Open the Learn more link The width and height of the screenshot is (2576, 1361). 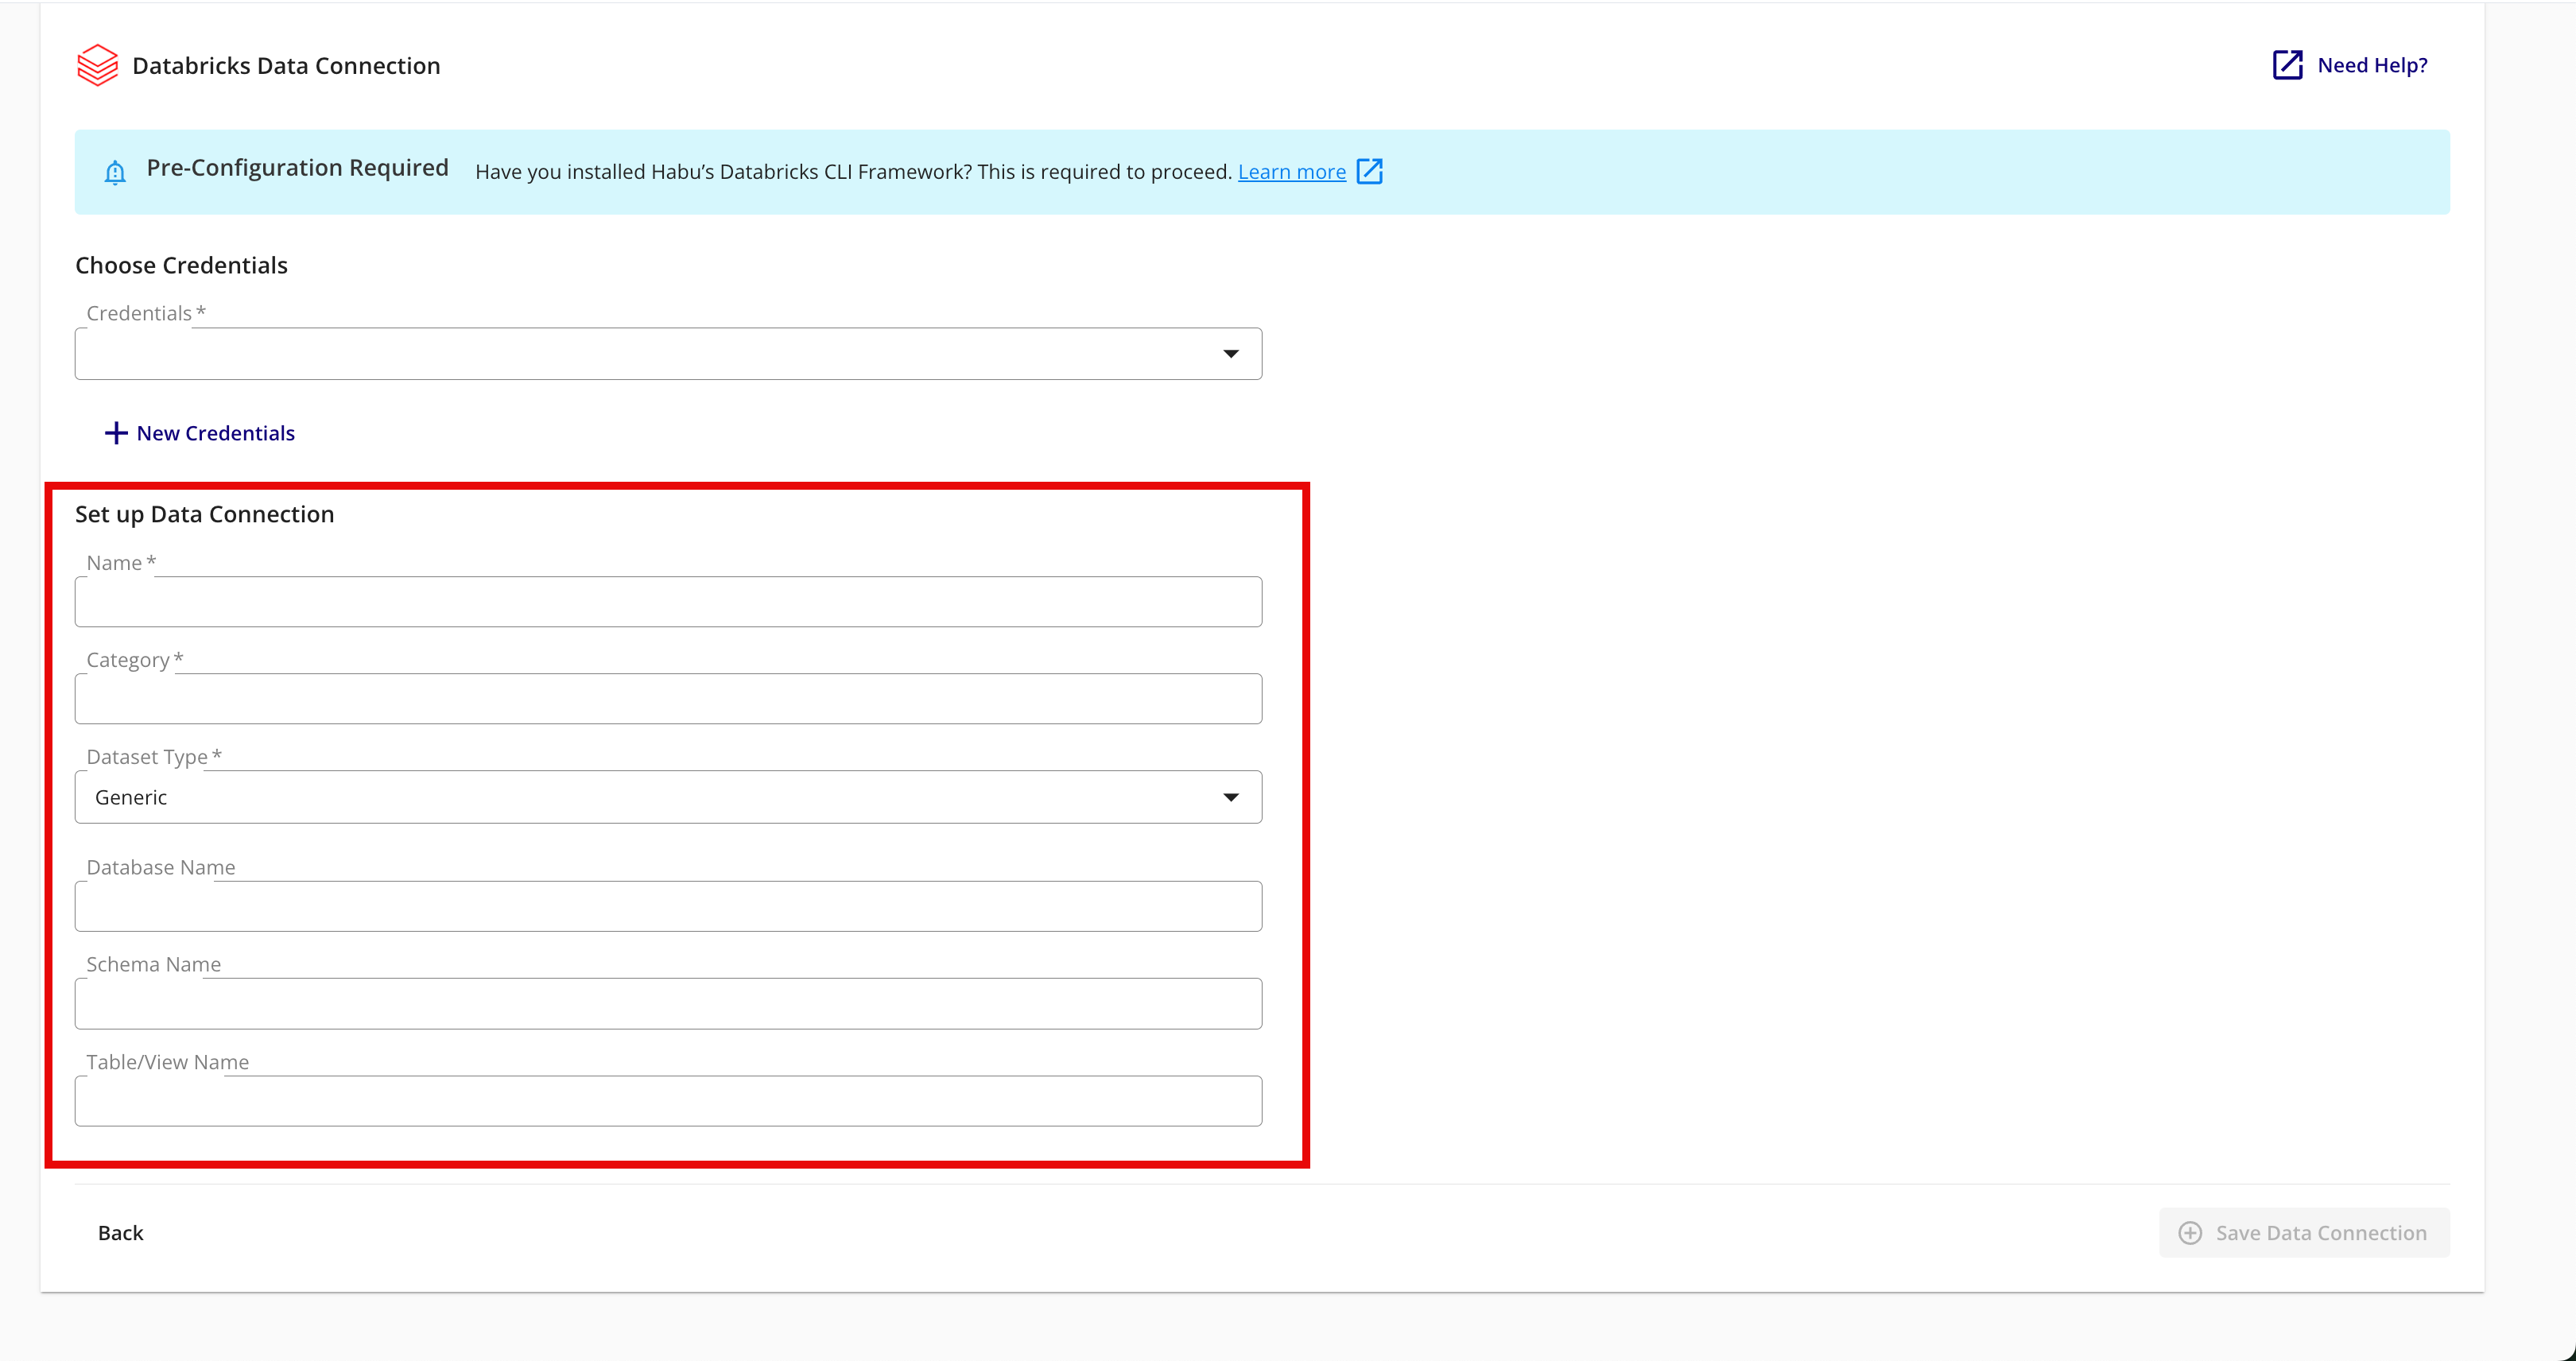click(x=1291, y=172)
